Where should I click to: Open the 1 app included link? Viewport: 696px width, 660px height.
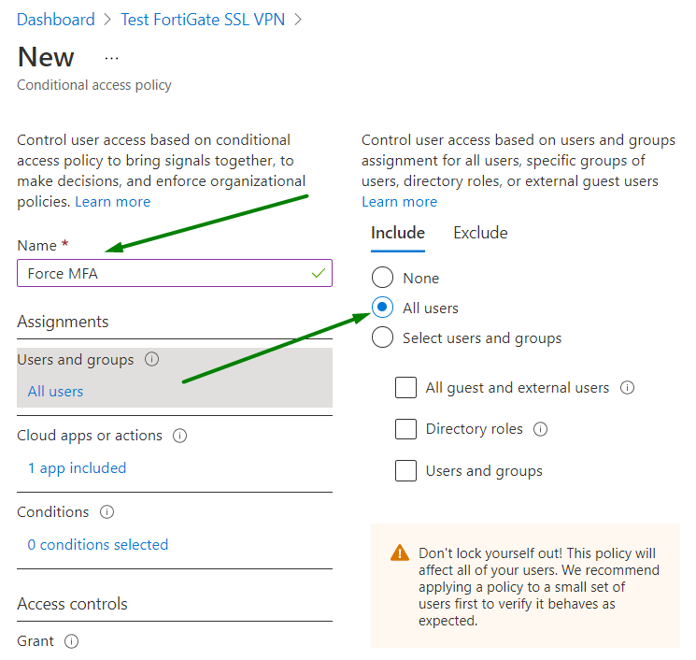click(77, 467)
